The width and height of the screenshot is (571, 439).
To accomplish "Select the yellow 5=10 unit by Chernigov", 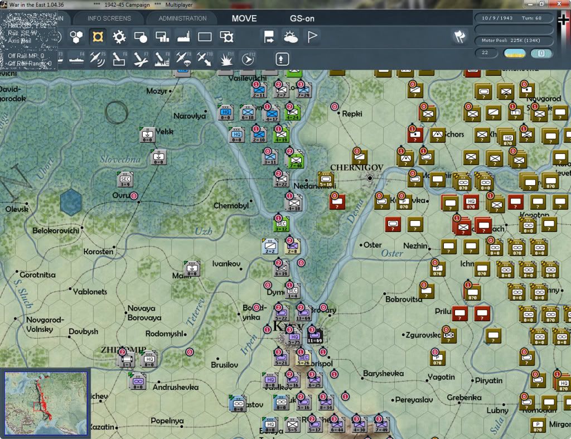I will coord(326,180).
